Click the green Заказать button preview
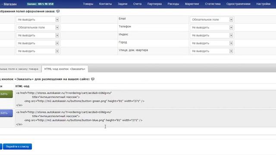The image size is (276, 155). coord(6,94)
